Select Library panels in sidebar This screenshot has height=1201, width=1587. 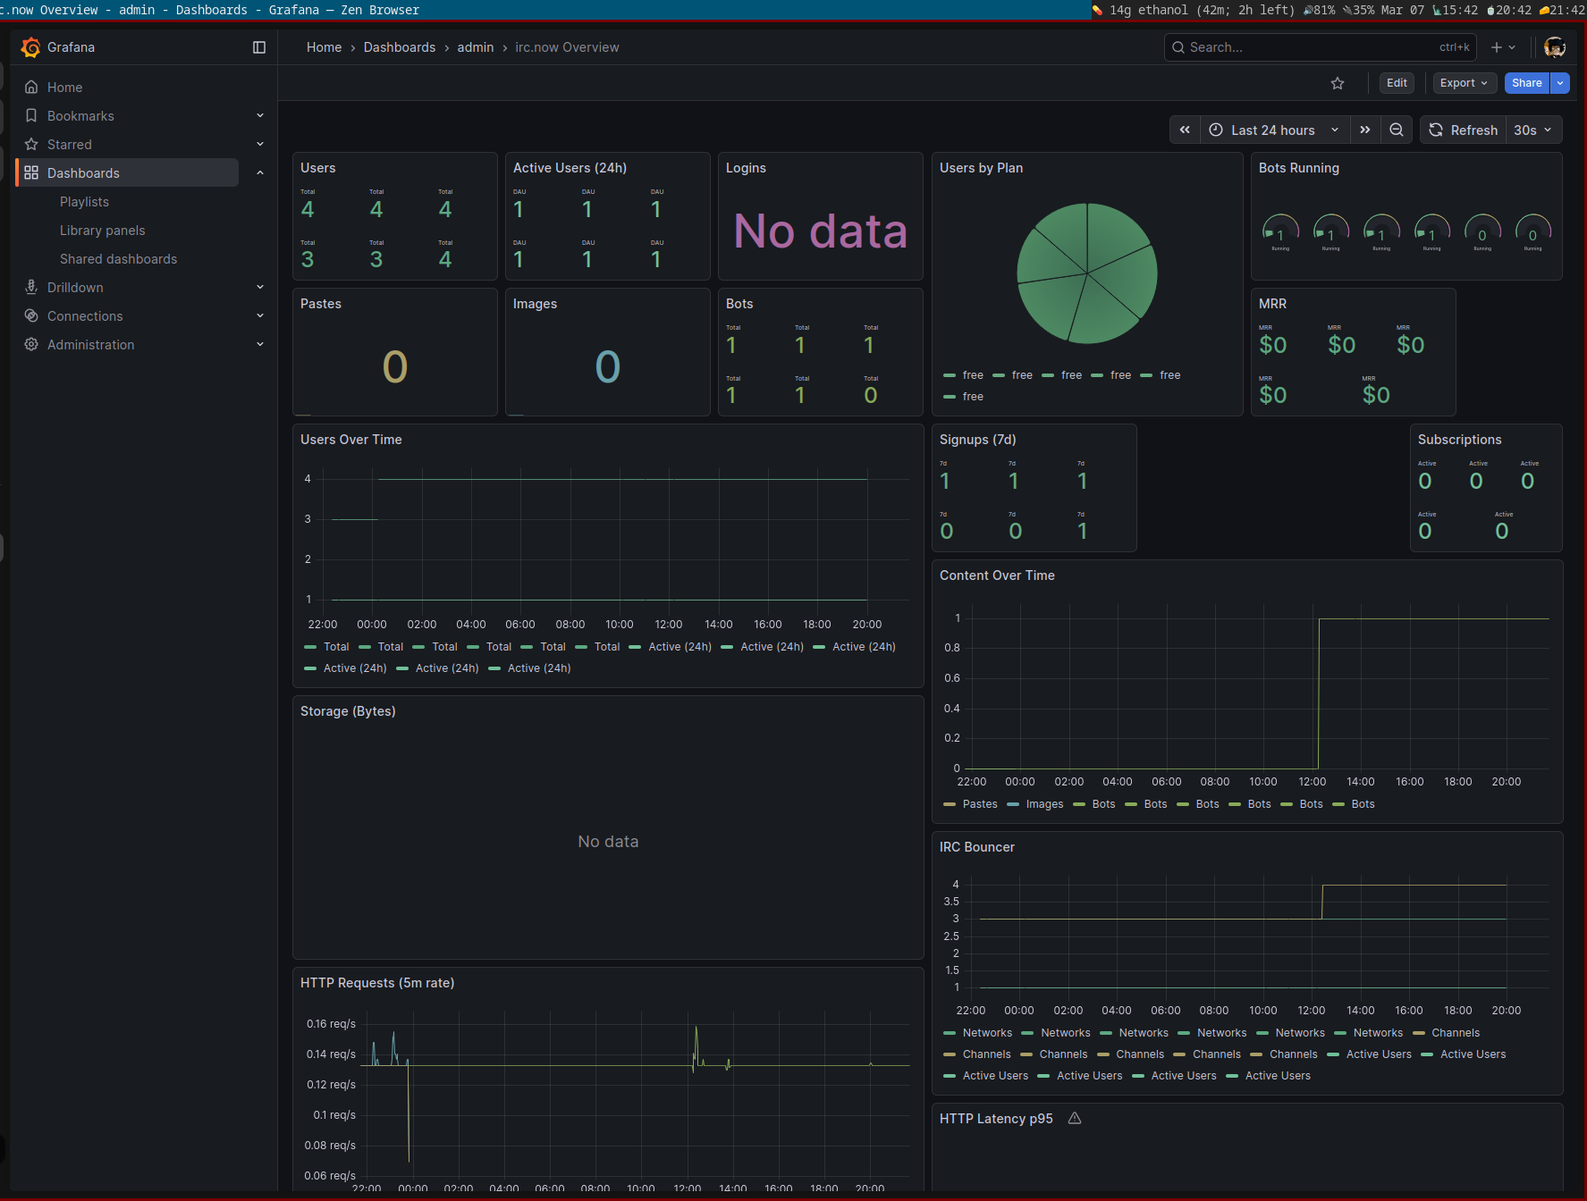(x=102, y=231)
